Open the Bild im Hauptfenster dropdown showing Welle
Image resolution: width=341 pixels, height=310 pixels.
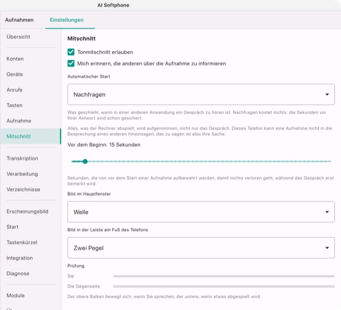coord(201,212)
